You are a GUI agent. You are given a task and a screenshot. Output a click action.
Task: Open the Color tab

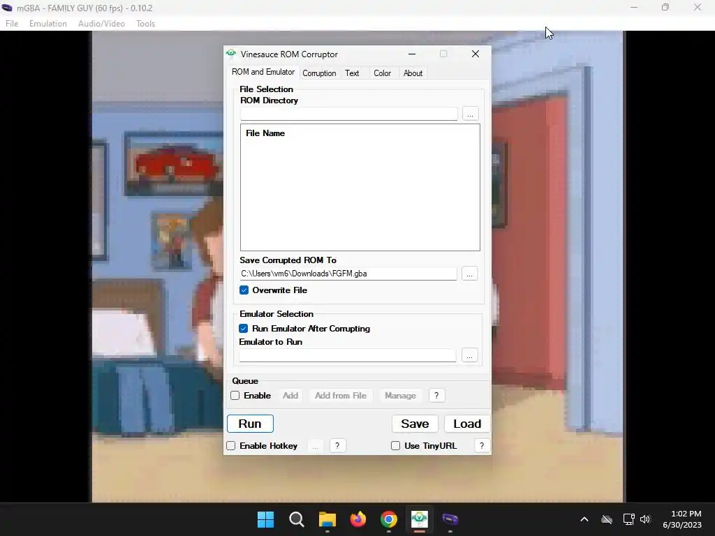(x=382, y=73)
